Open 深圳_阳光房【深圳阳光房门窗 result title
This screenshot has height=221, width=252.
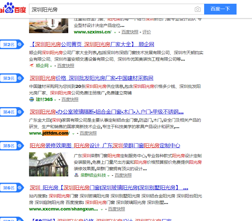tap(109, 188)
